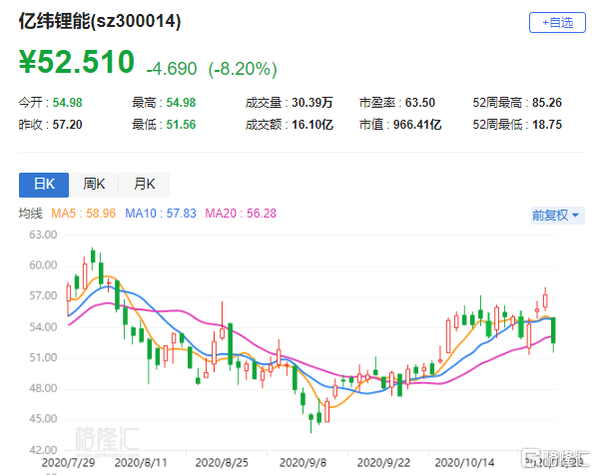This screenshot has height=475, width=596.
Task: Click the 57.00 y-axis label
Action: [43, 296]
